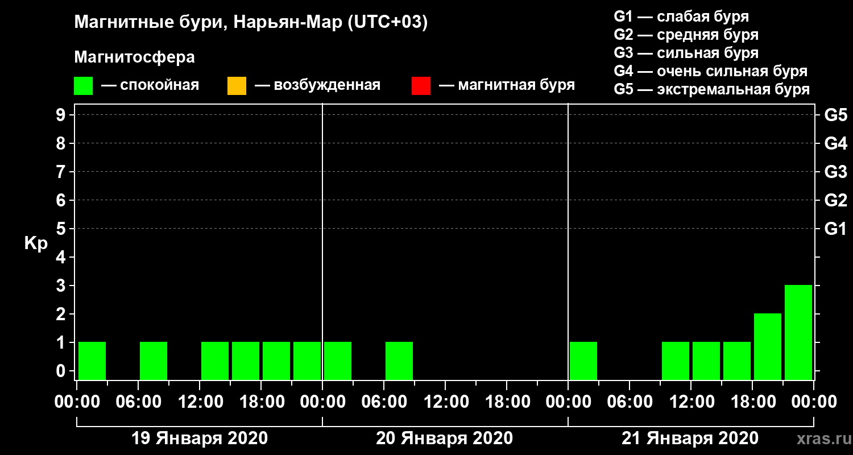
Task: Click legend line 'G4 — очень сильная буря'
Action: pos(711,71)
